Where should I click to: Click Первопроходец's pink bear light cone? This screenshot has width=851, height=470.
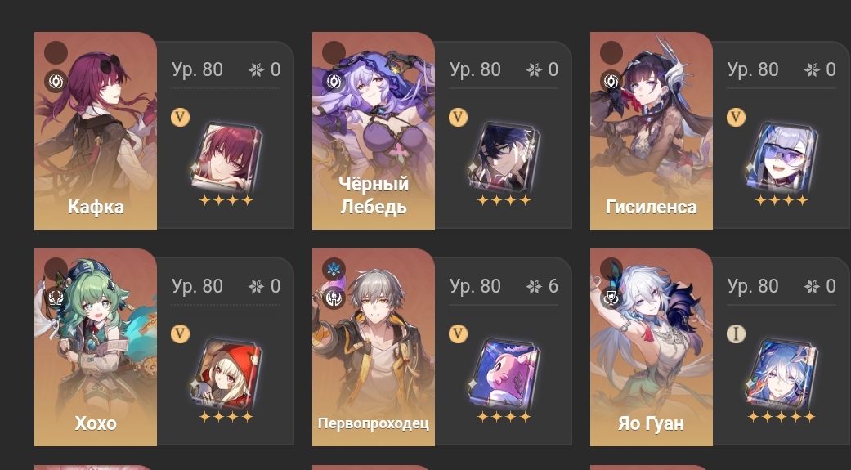pyautogui.click(x=504, y=374)
